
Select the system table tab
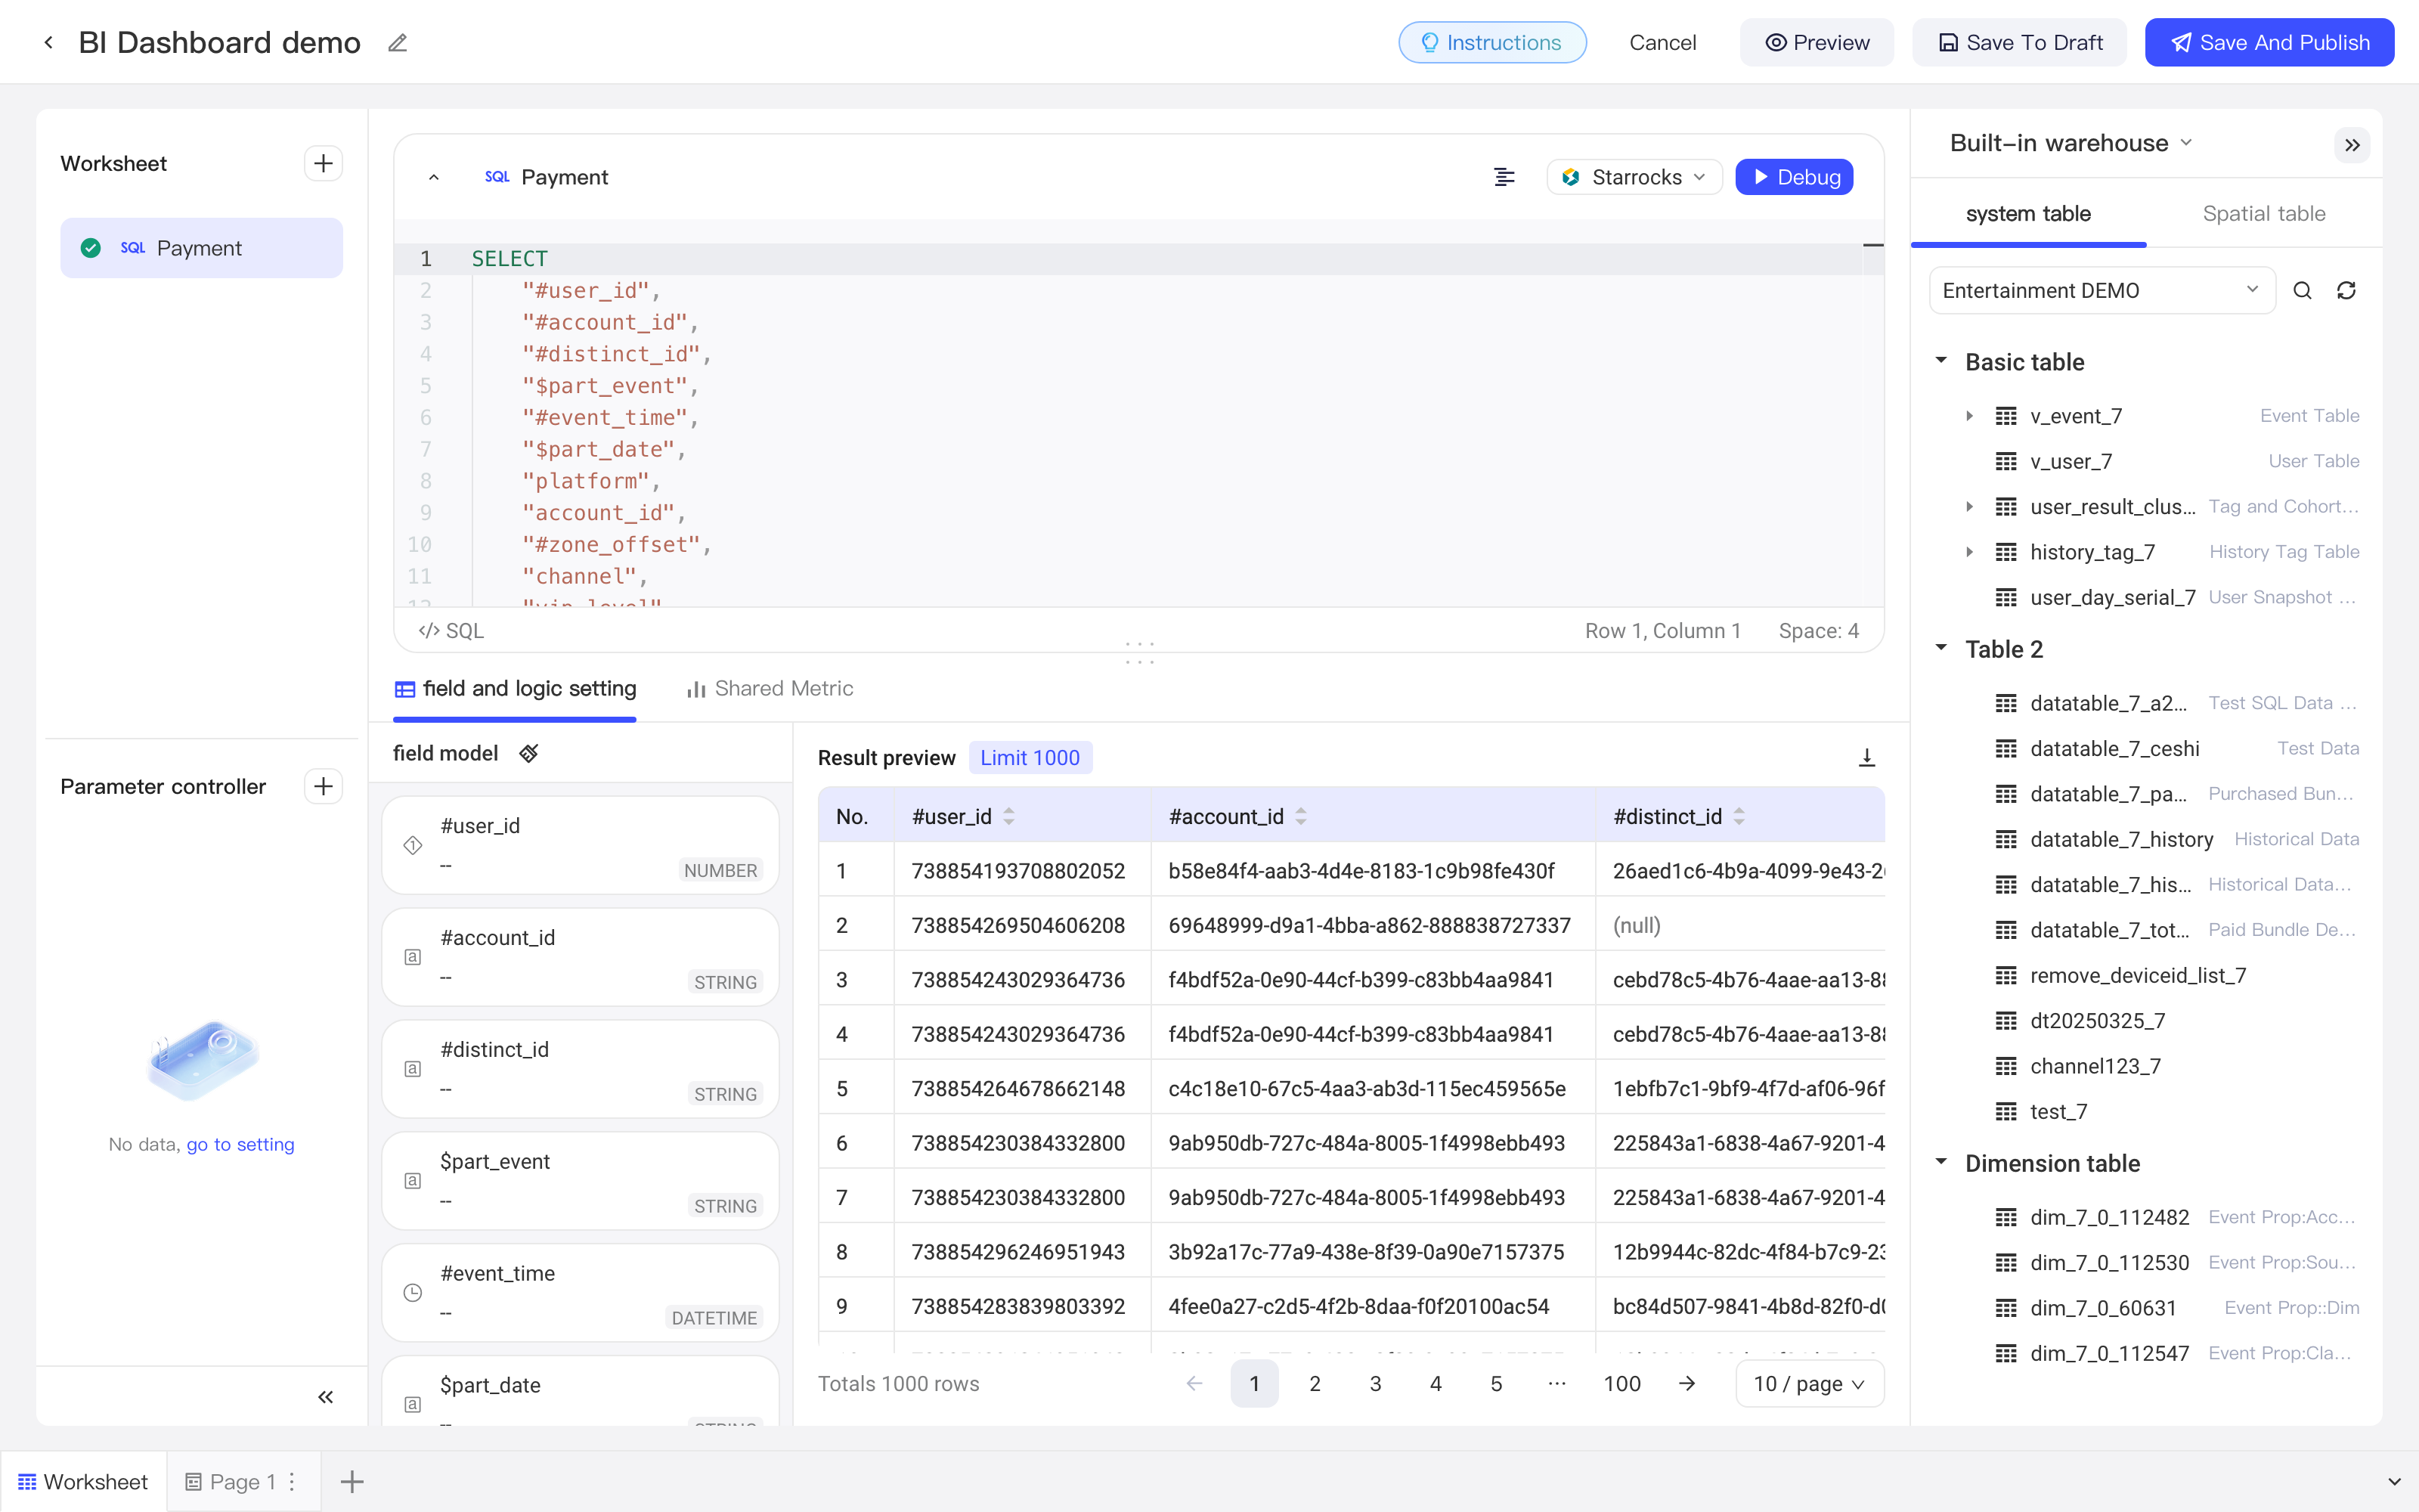2028,213
